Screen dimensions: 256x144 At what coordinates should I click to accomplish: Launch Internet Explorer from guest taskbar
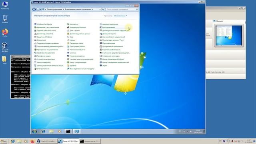(43, 132)
